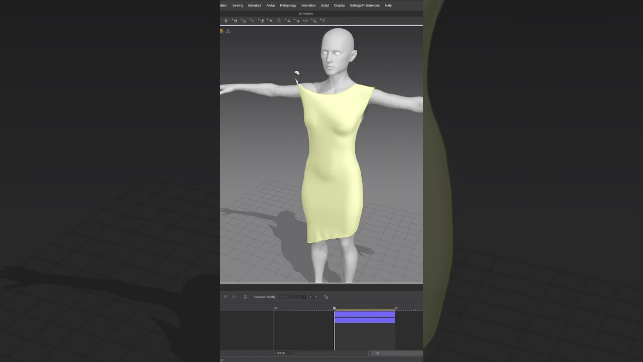The height and width of the screenshot is (362, 643).
Task: Select the lower purple timeline clip
Action: click(365, 320)
